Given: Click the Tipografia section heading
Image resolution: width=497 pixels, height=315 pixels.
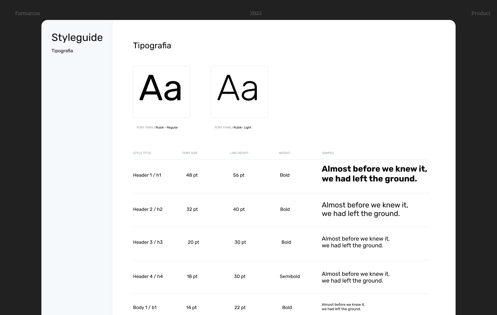Looking at the screenshot, I should coord(152,46).
